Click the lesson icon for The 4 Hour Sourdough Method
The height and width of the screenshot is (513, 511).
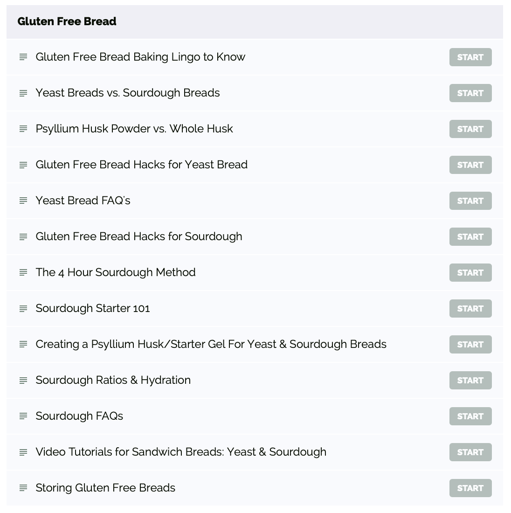click(x=23, y=272)
